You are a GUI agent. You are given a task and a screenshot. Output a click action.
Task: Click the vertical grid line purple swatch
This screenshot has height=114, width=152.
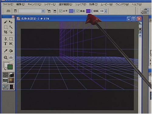(x=88, y=11)
